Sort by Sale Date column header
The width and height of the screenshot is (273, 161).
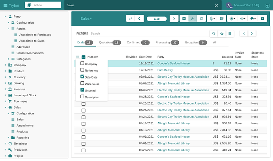(x=145, y=57)
